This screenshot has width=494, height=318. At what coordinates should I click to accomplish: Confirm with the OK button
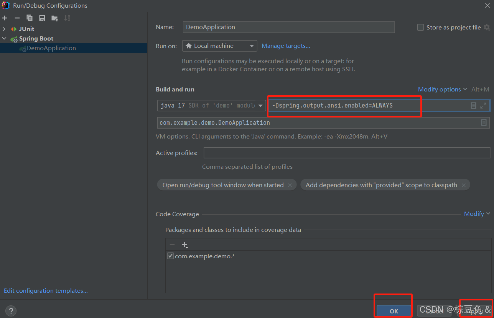(x=394, y=311)
